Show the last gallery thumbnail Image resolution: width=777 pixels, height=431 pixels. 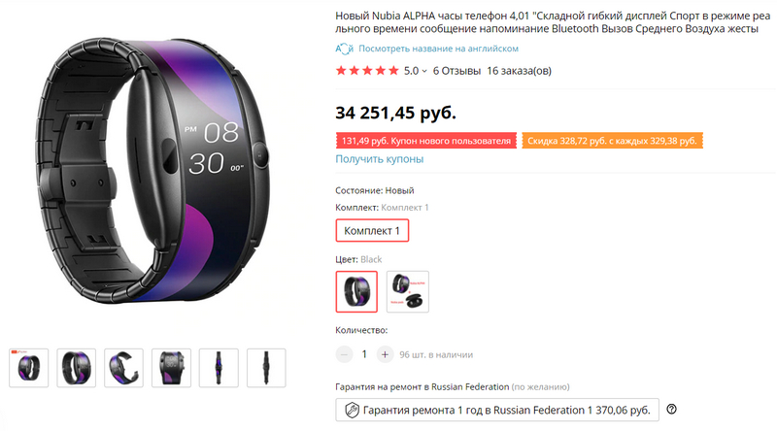(x=265, y=367)
